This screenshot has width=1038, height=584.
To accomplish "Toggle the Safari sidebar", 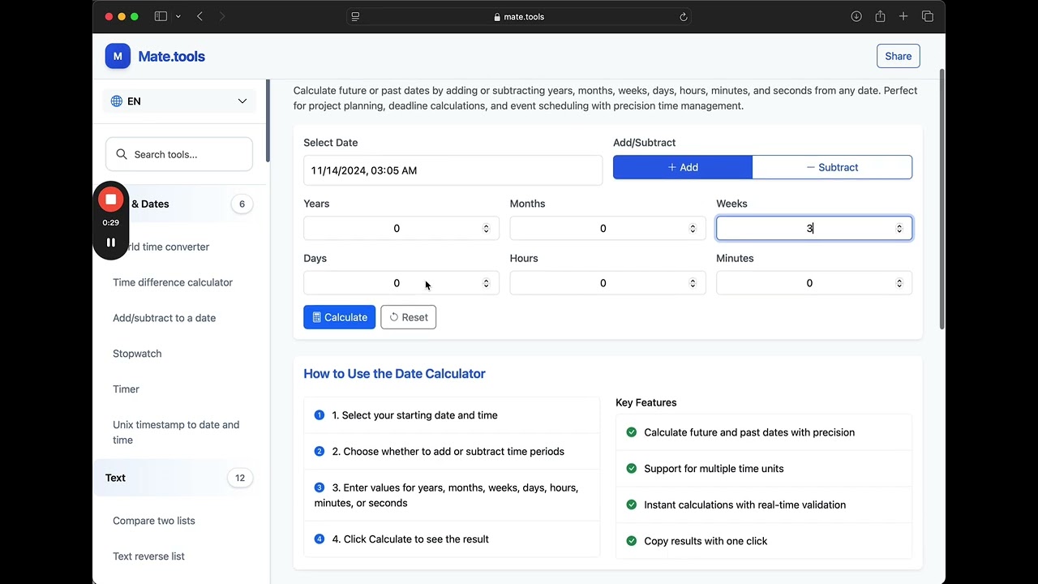I will click(161, 16).
